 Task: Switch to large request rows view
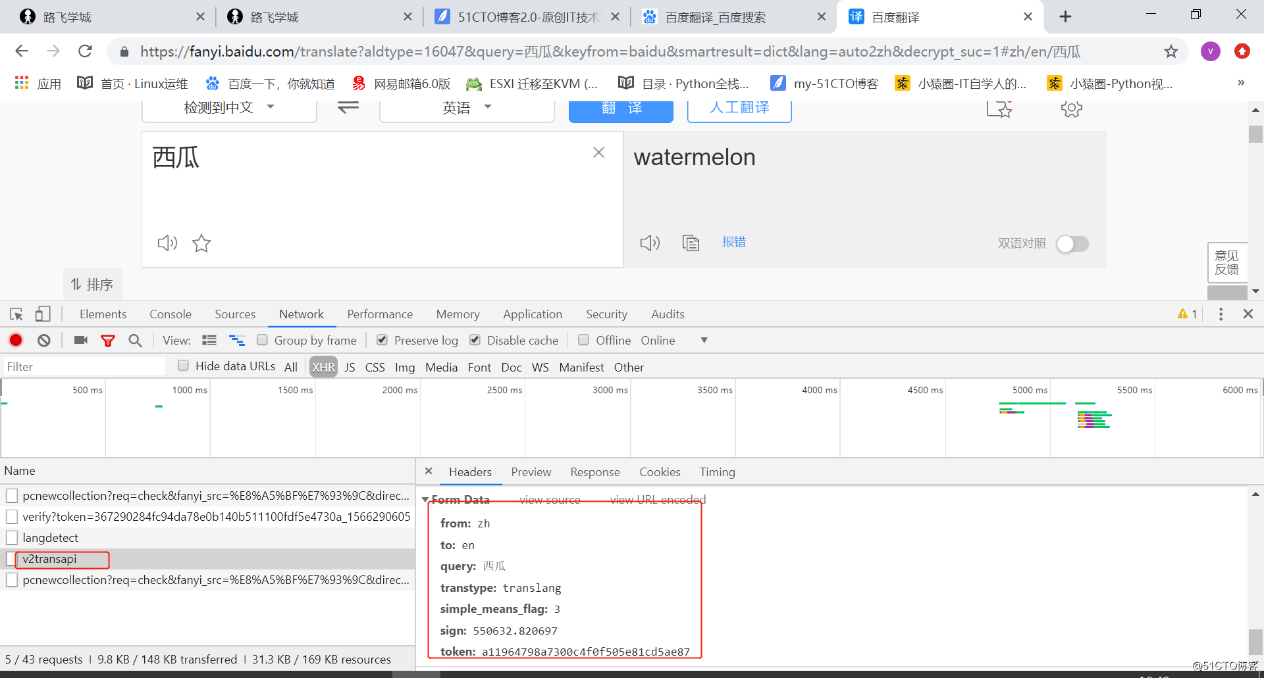(209, 340)
